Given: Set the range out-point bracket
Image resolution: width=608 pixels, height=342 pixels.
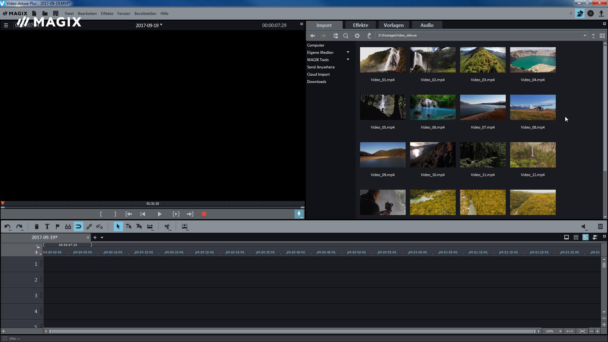Looking at the screenshot, I should (x=115, y=214).
